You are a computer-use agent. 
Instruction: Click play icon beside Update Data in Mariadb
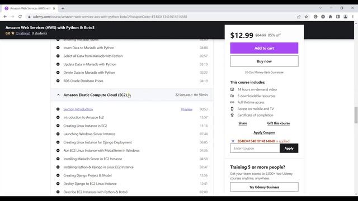tap(58, 64)
